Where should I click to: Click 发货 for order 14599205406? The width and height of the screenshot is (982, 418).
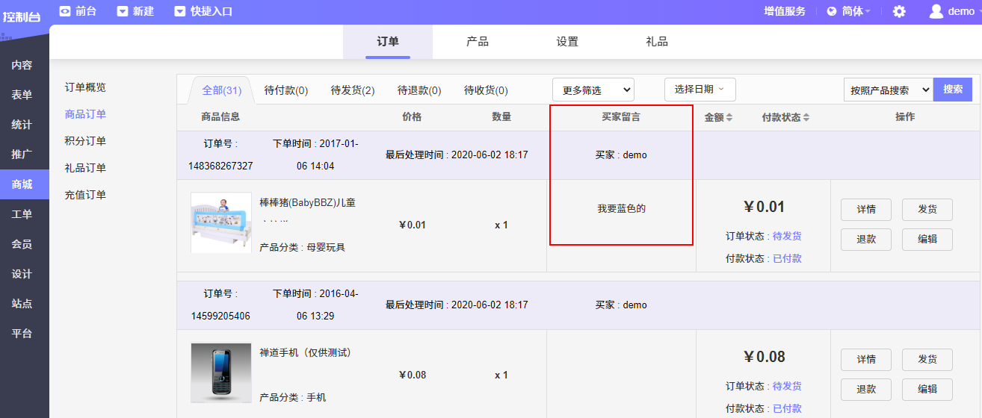927,360
